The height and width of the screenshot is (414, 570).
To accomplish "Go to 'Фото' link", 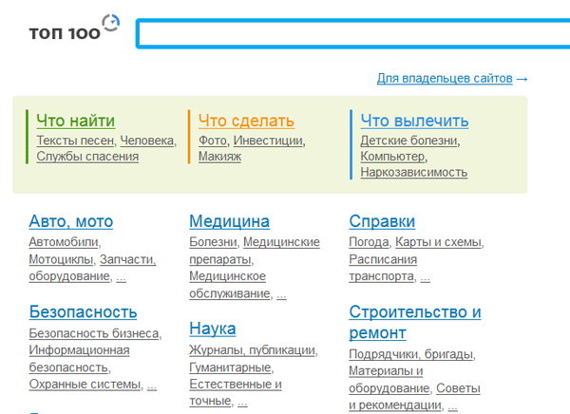I will (x=213, y=141).
